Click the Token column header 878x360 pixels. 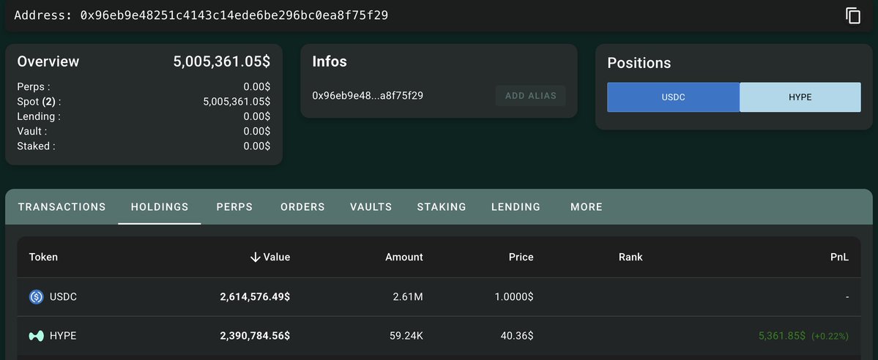pos(43,257)
